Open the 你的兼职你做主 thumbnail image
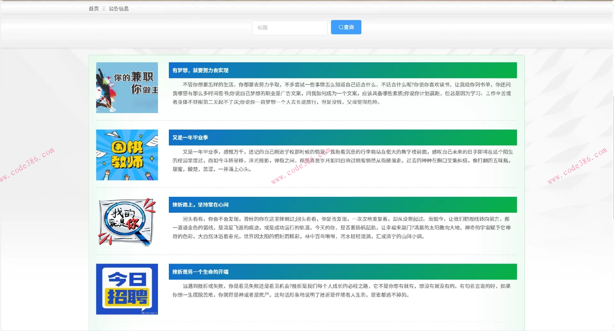This screenshot has height=331, width=614. pyautogui.click(x=127, y=88)
